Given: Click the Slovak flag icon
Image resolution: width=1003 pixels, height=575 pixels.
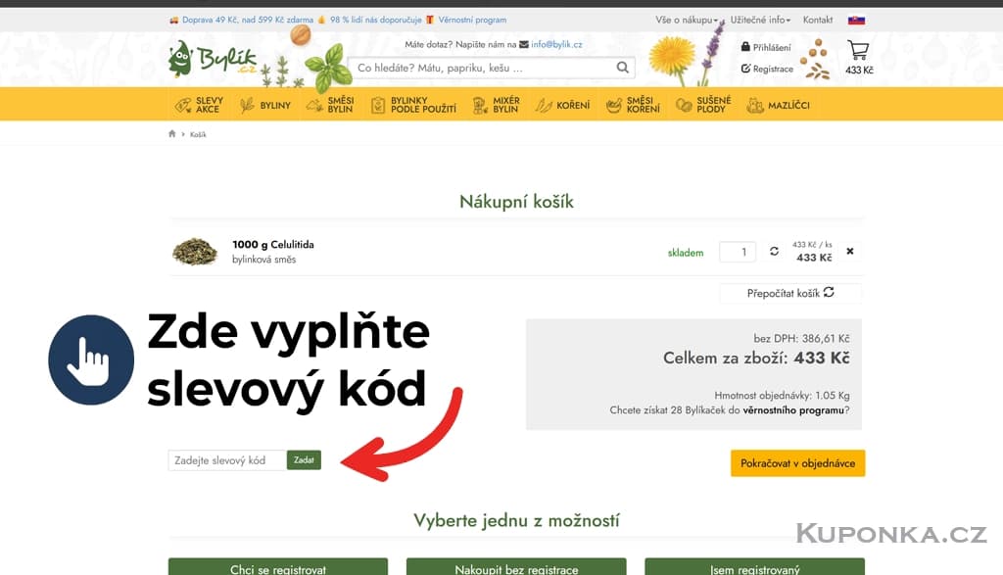Looking at the screenshot, I should [856, 20].
